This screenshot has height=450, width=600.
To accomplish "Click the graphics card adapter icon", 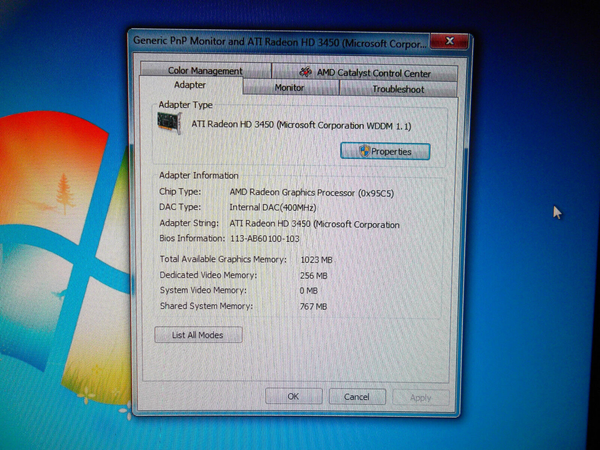I will (x=170, y=123).
